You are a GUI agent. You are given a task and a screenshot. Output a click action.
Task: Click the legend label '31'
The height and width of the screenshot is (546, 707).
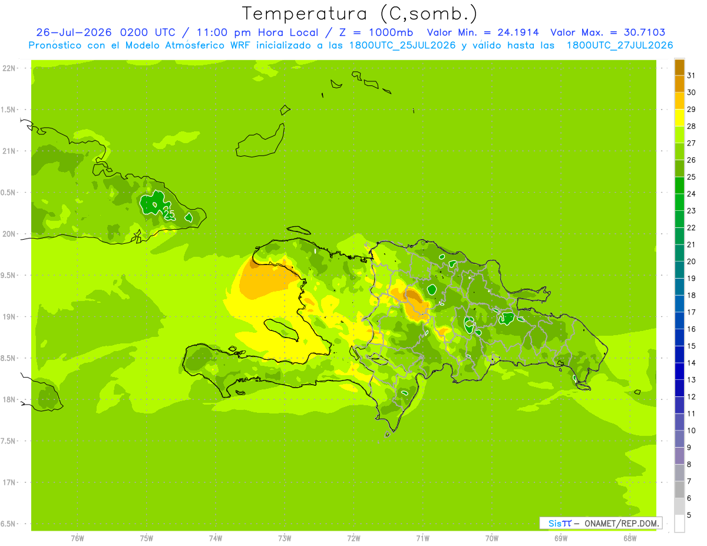pos(691,75)
